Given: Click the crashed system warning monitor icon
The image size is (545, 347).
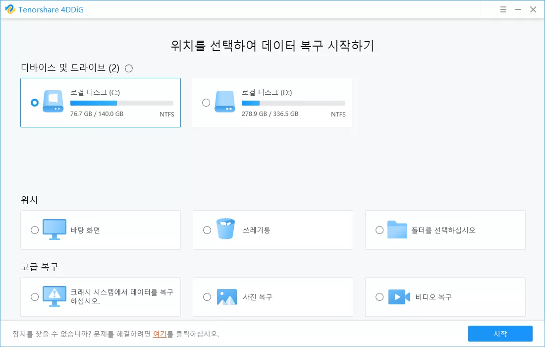Looking at the screenshot, I should point(54,296).
